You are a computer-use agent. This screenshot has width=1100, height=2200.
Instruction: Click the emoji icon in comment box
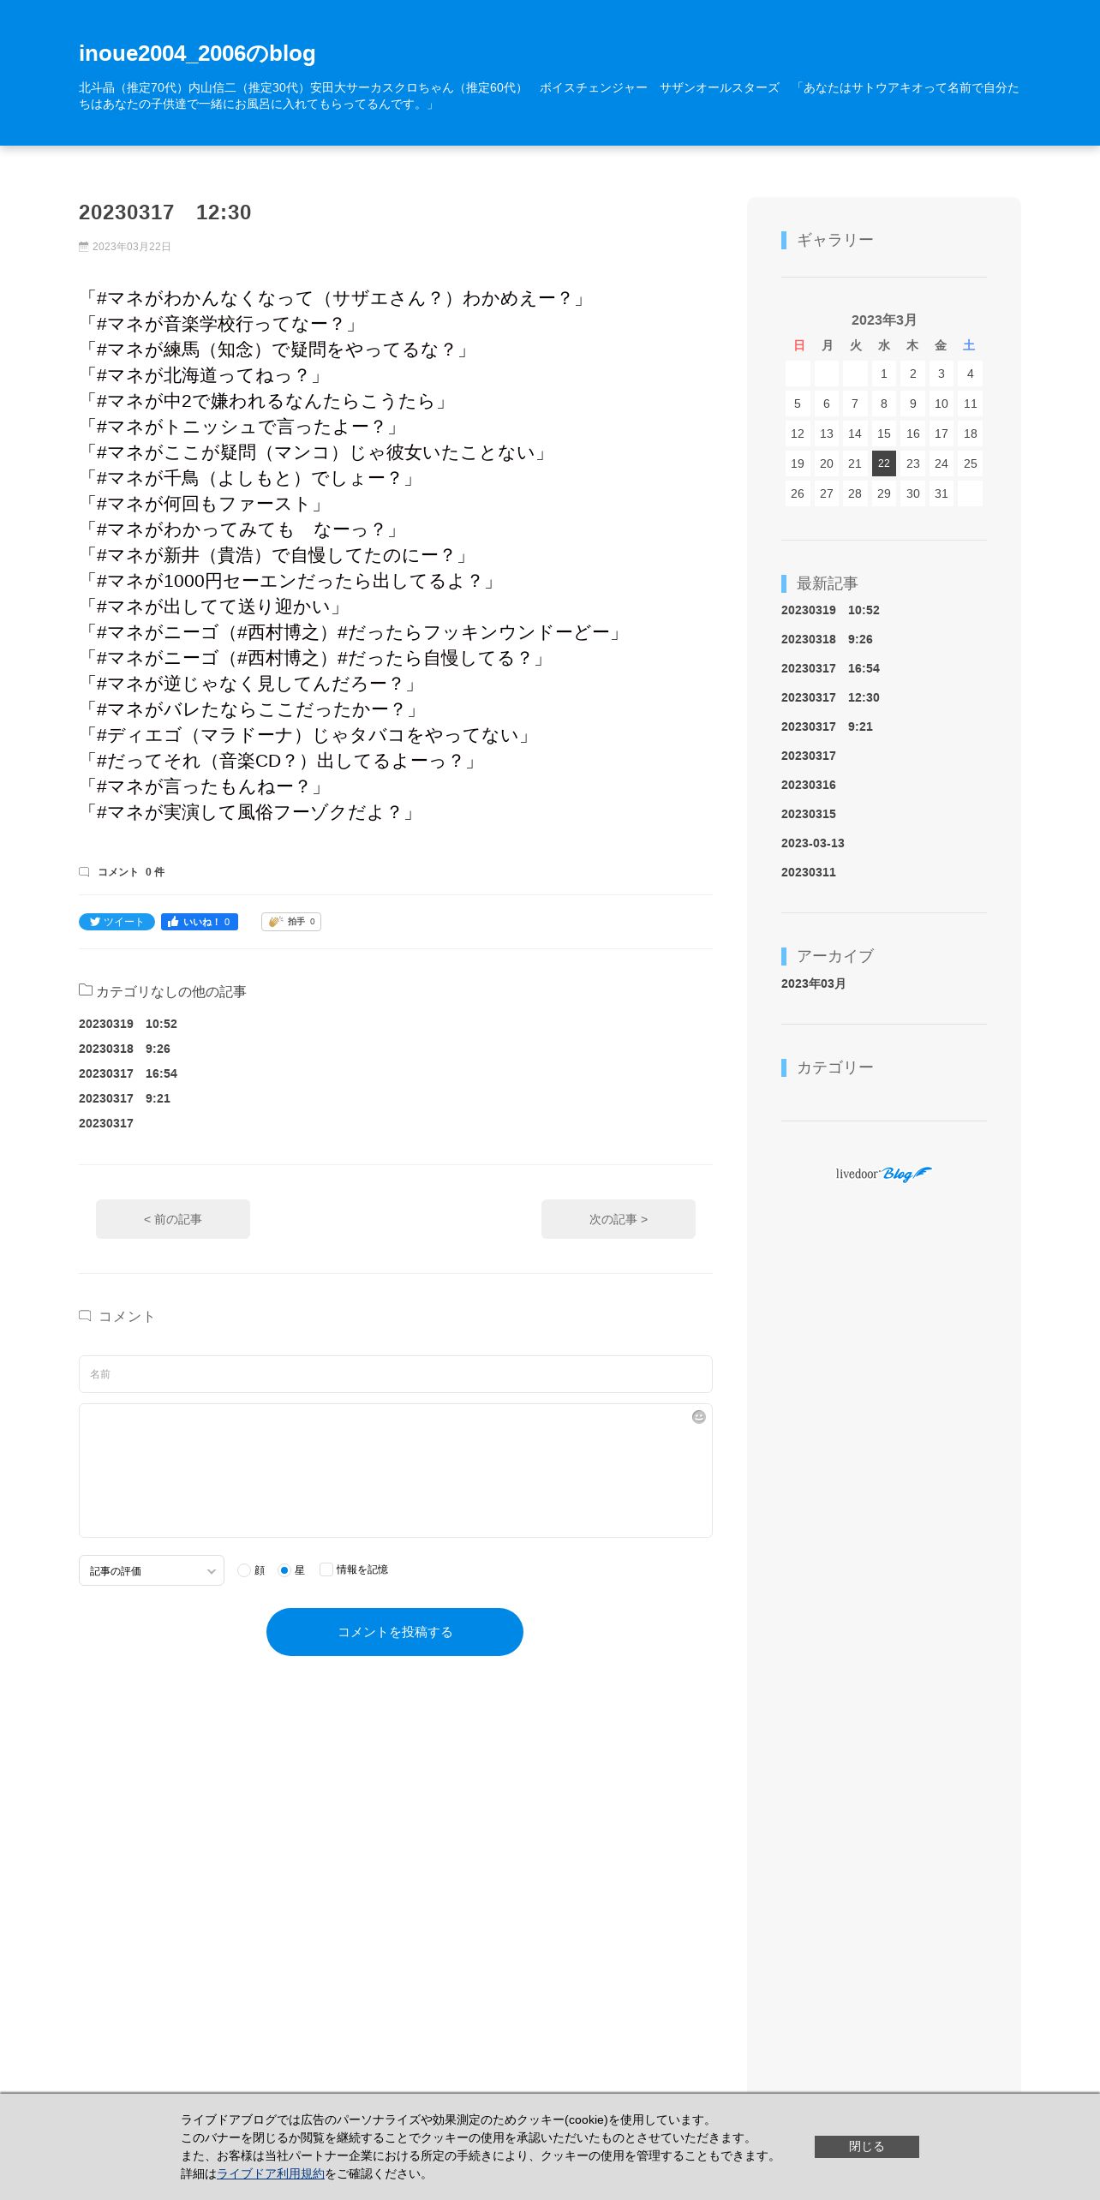point(699,1417)
